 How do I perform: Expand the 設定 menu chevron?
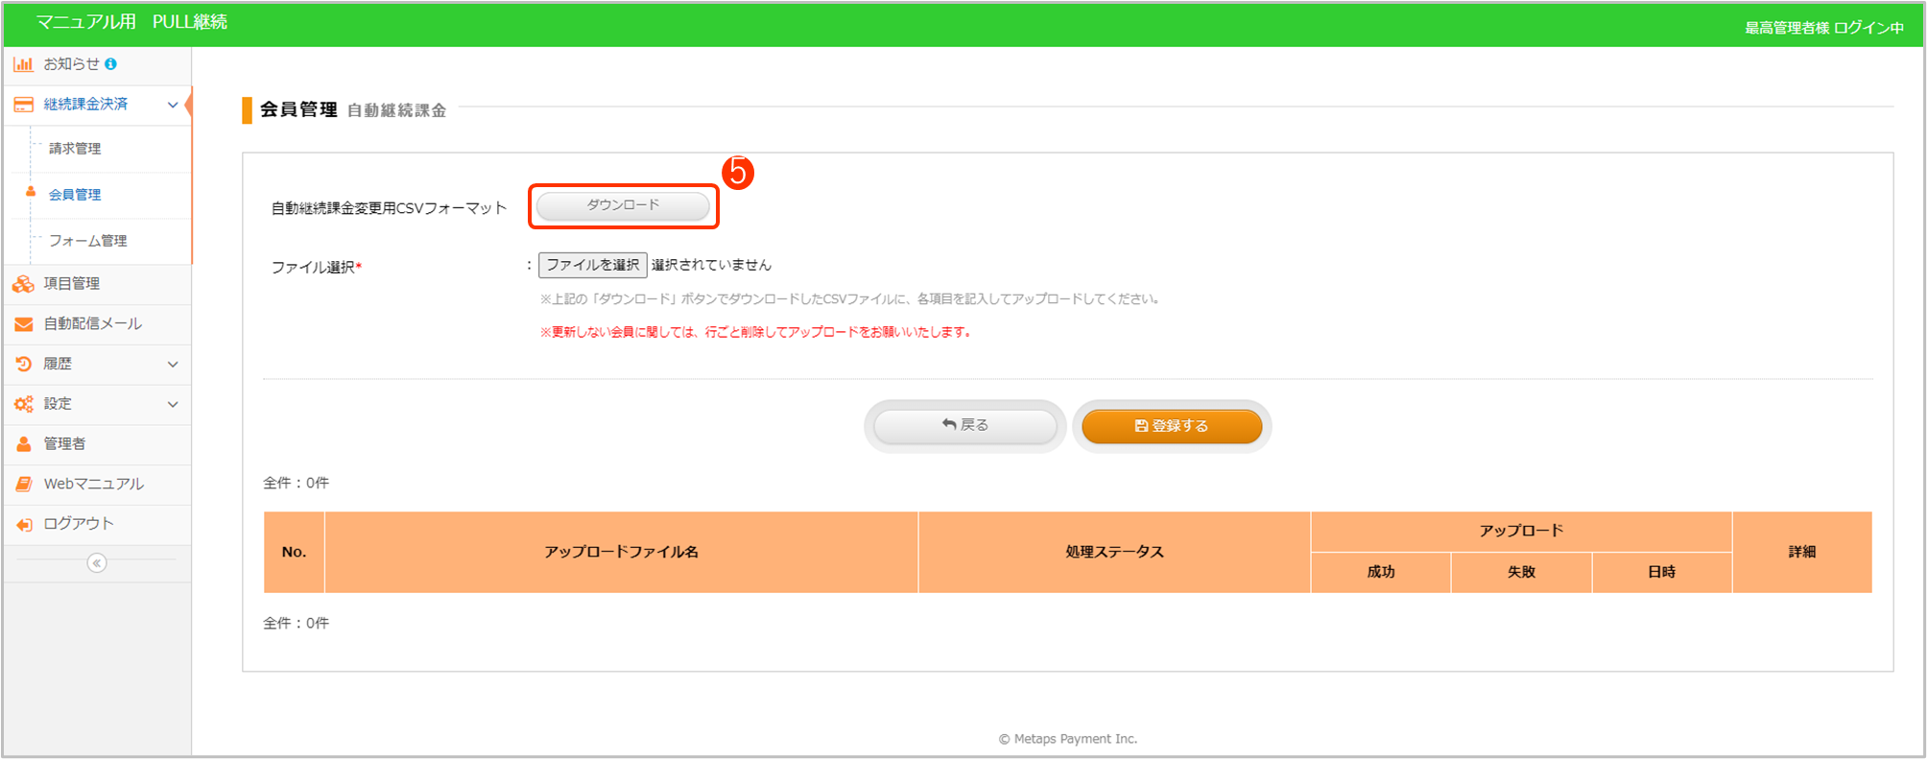(173, 404)
